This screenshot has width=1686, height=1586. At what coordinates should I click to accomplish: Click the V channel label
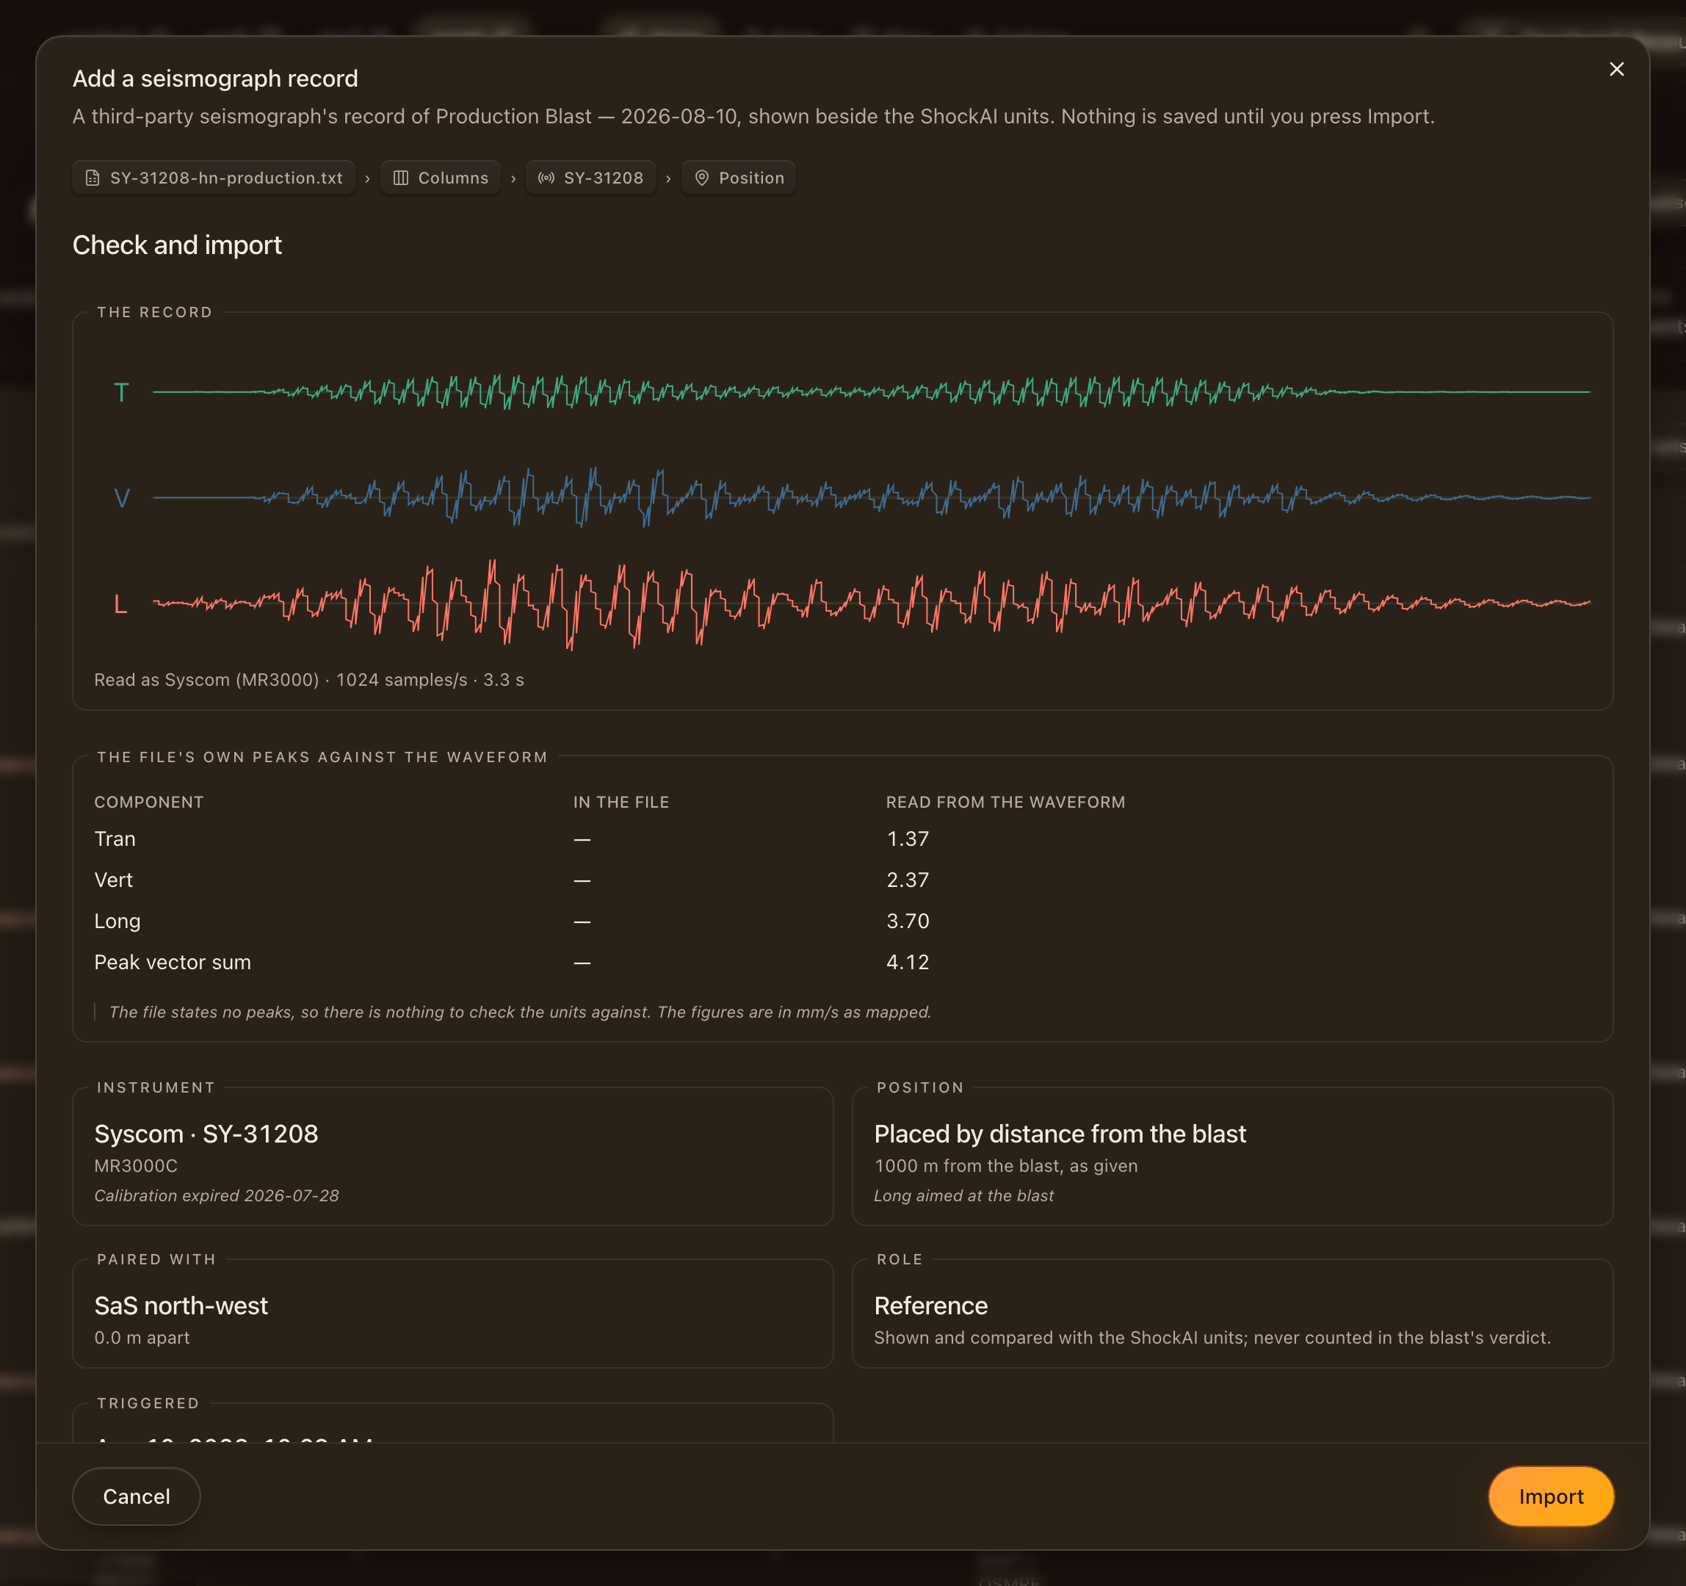[121, 498]
